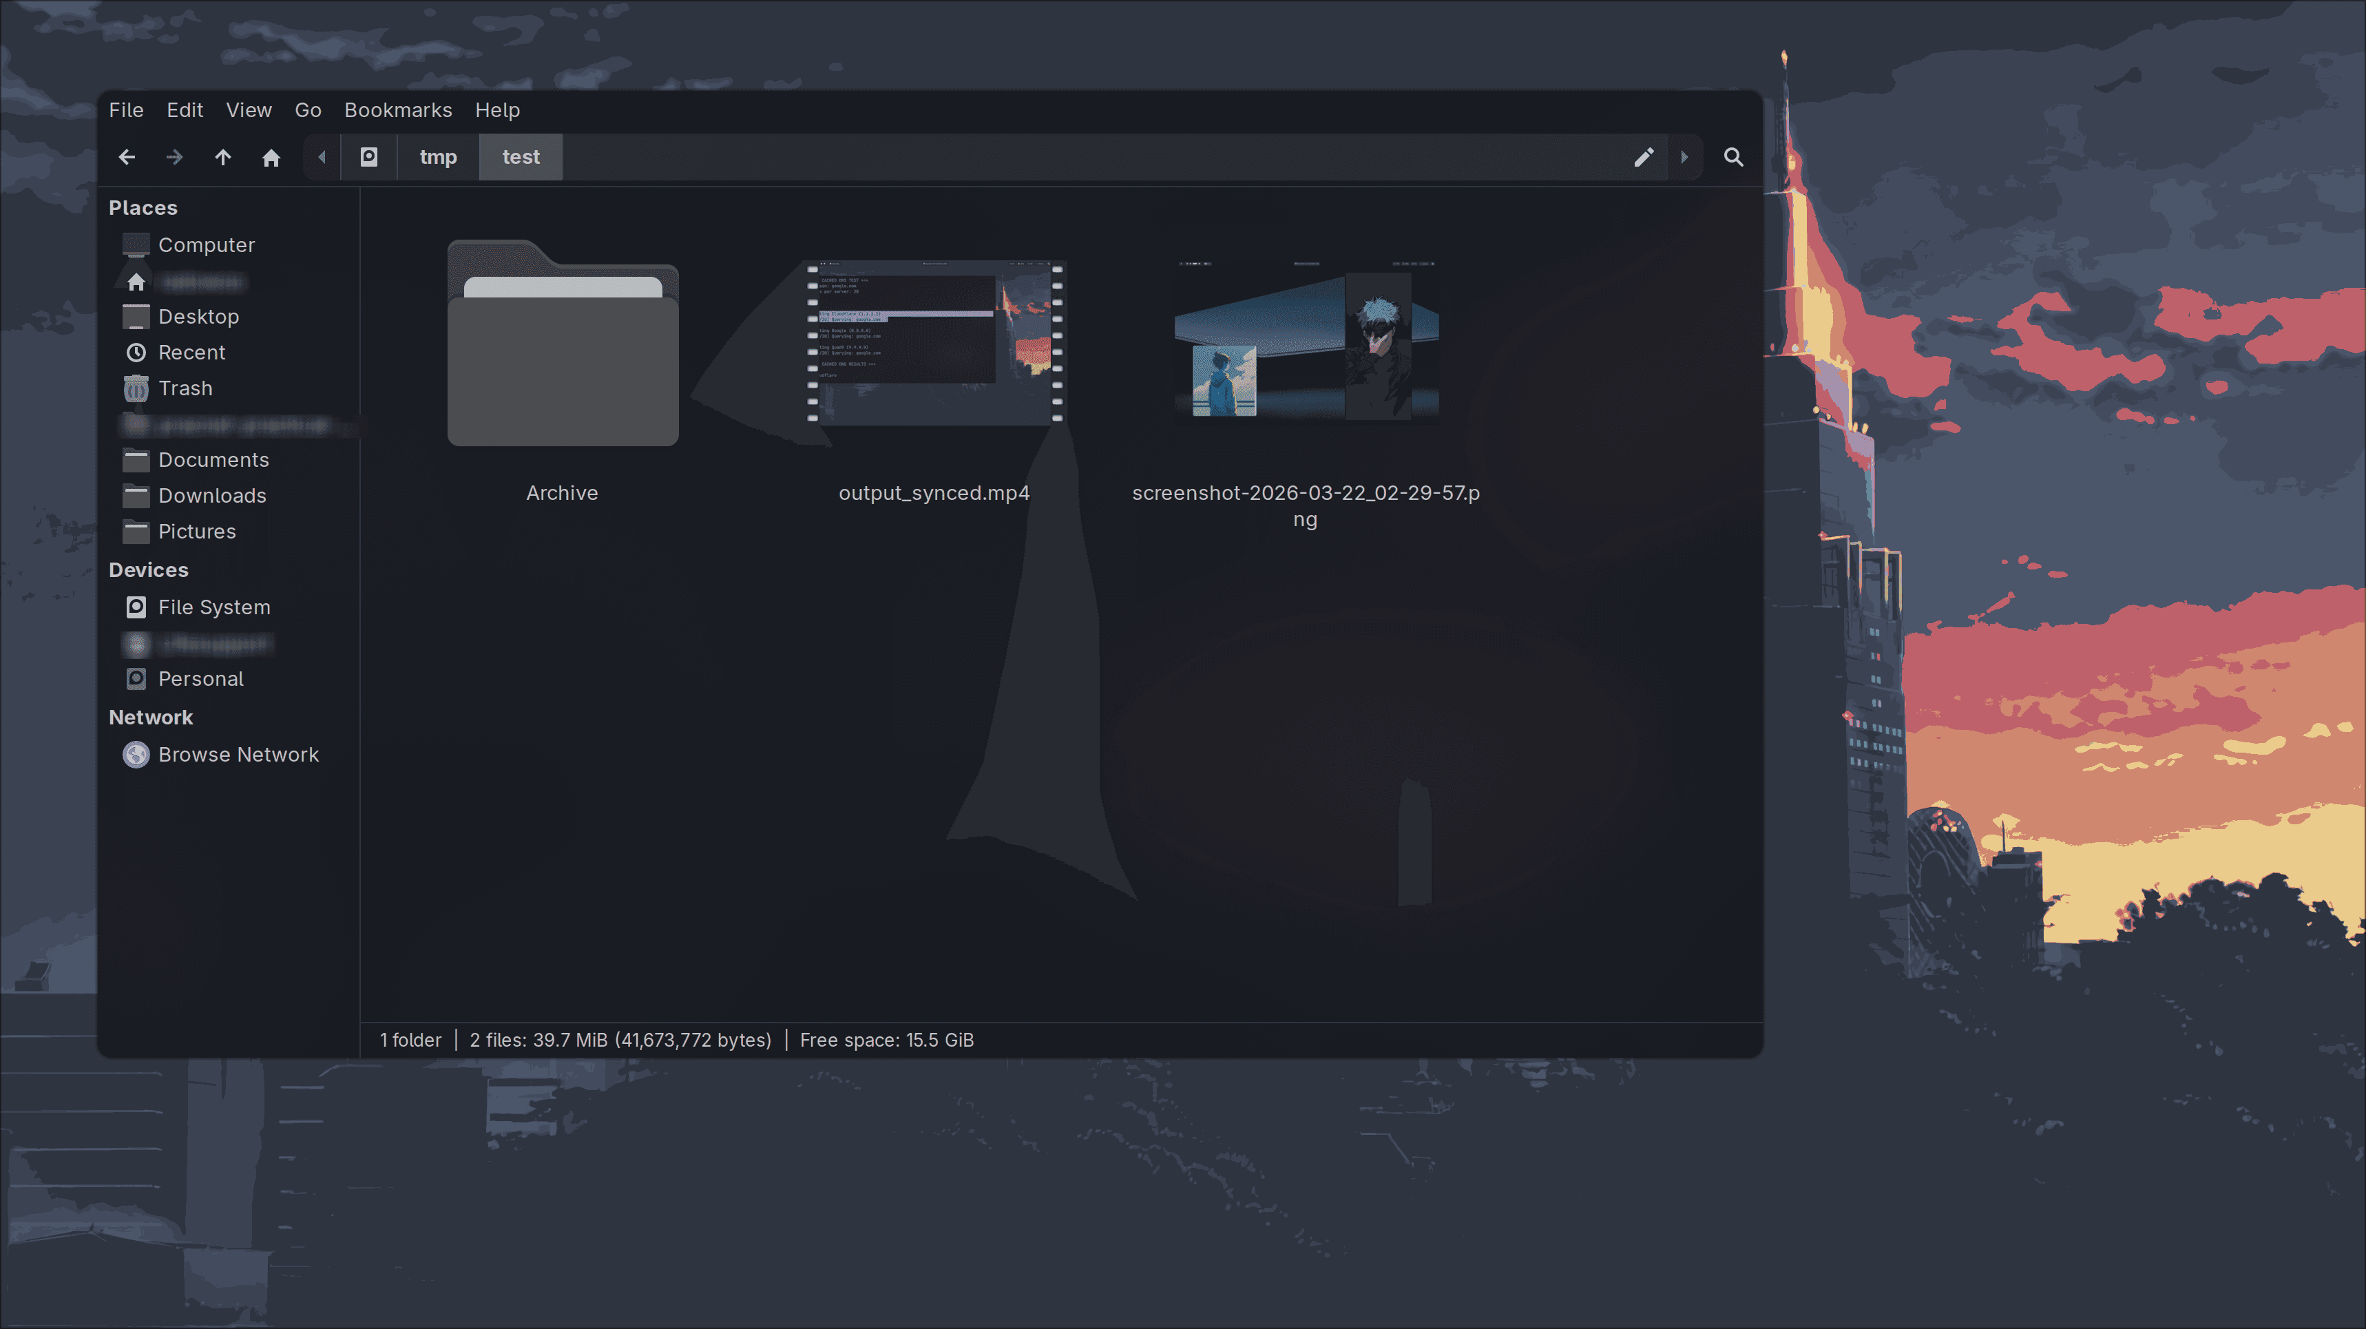The width and height of the screenshot is (2366, 1329).
Task: Select tmp in the breadcrumb bar
Action: coord(437,157)
